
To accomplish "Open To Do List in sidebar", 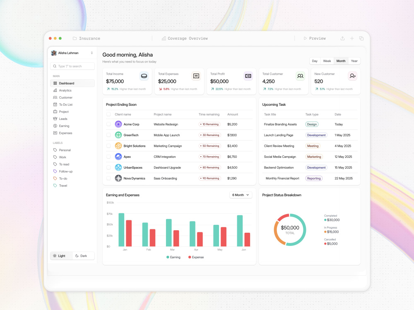I will 72,105.
